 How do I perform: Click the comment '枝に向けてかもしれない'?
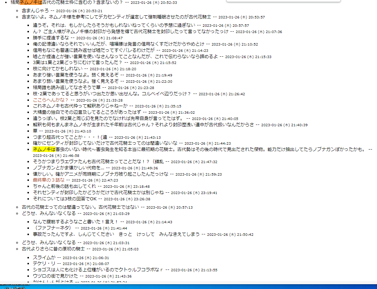pyautogui.click(x=57, y=69)
